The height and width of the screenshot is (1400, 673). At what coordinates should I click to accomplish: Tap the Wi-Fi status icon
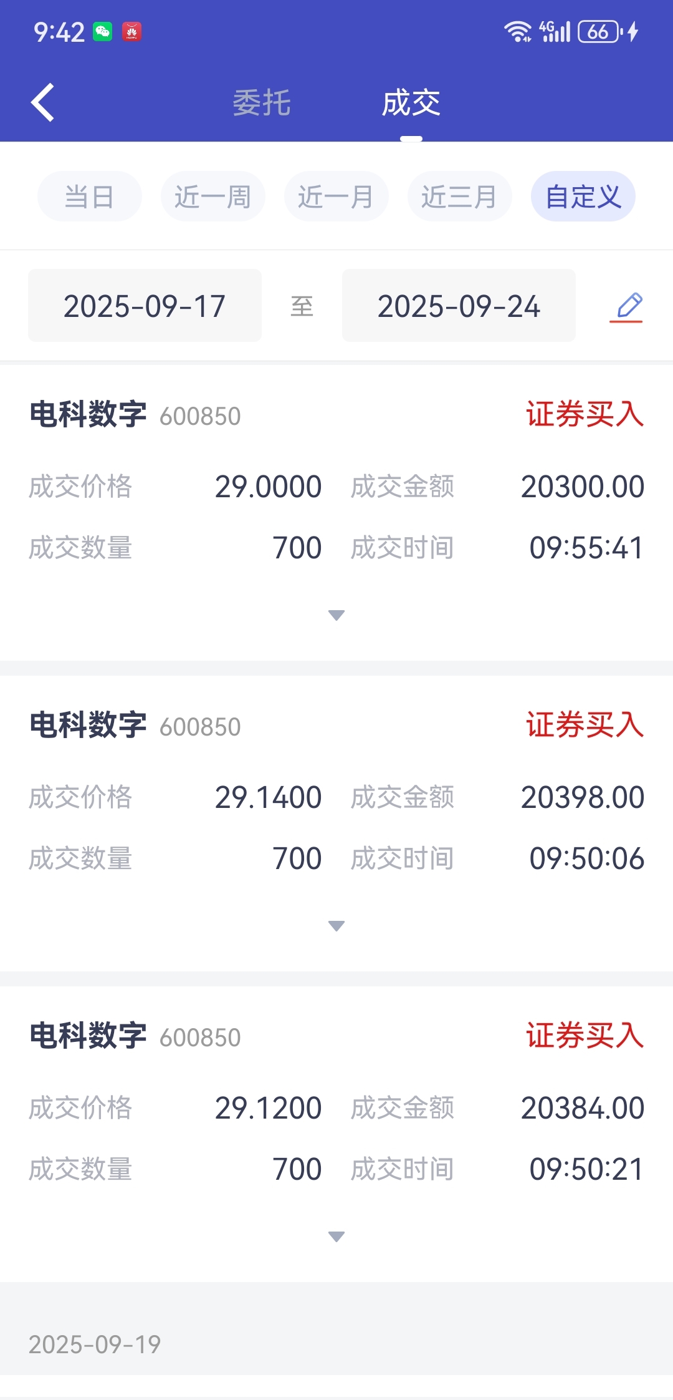pyautogui.click(x=518, y=31)
